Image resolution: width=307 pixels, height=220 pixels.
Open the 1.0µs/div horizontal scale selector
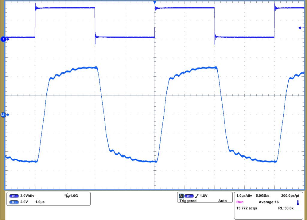coord(244,195)
